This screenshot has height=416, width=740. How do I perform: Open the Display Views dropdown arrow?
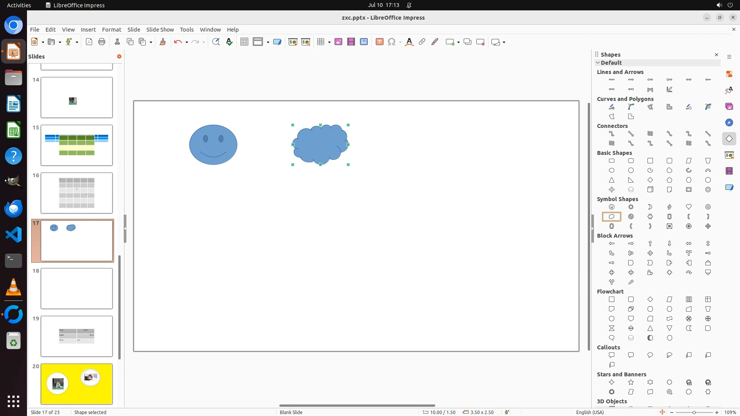(x=268, y=42)
